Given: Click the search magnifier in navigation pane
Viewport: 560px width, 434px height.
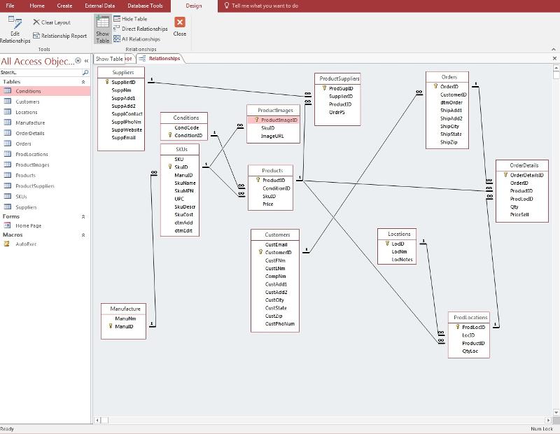Looking at the screenshot, I should [x=85, y=72].
